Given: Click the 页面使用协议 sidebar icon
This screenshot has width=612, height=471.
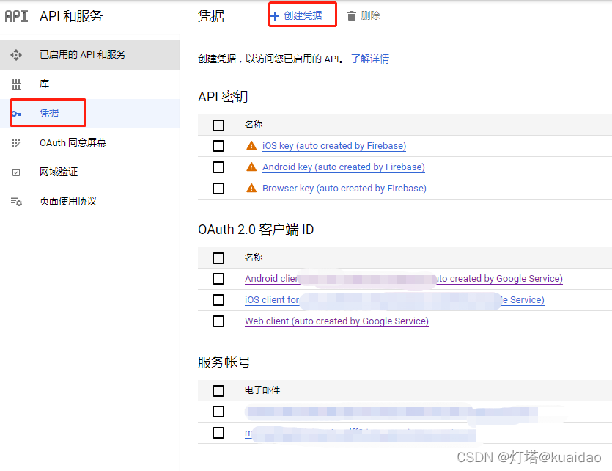Looking at the screenshot, I should (x=16, y=200).
